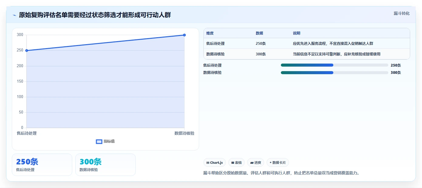Click the lightning icon beside the title

pos(14,15)
